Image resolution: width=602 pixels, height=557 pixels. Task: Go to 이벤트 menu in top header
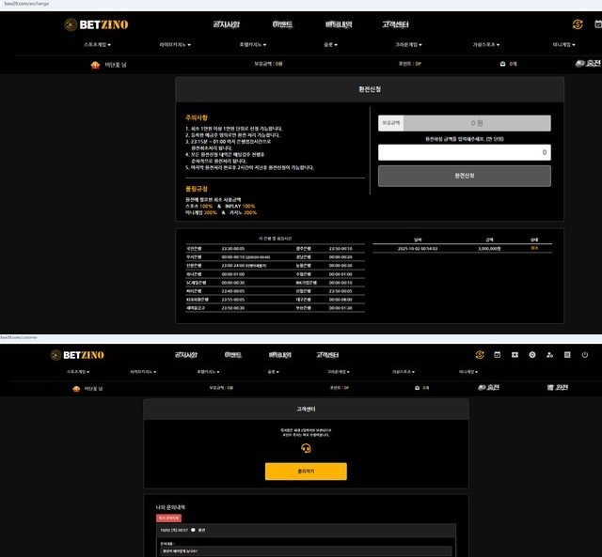click(x=282, y=23)
